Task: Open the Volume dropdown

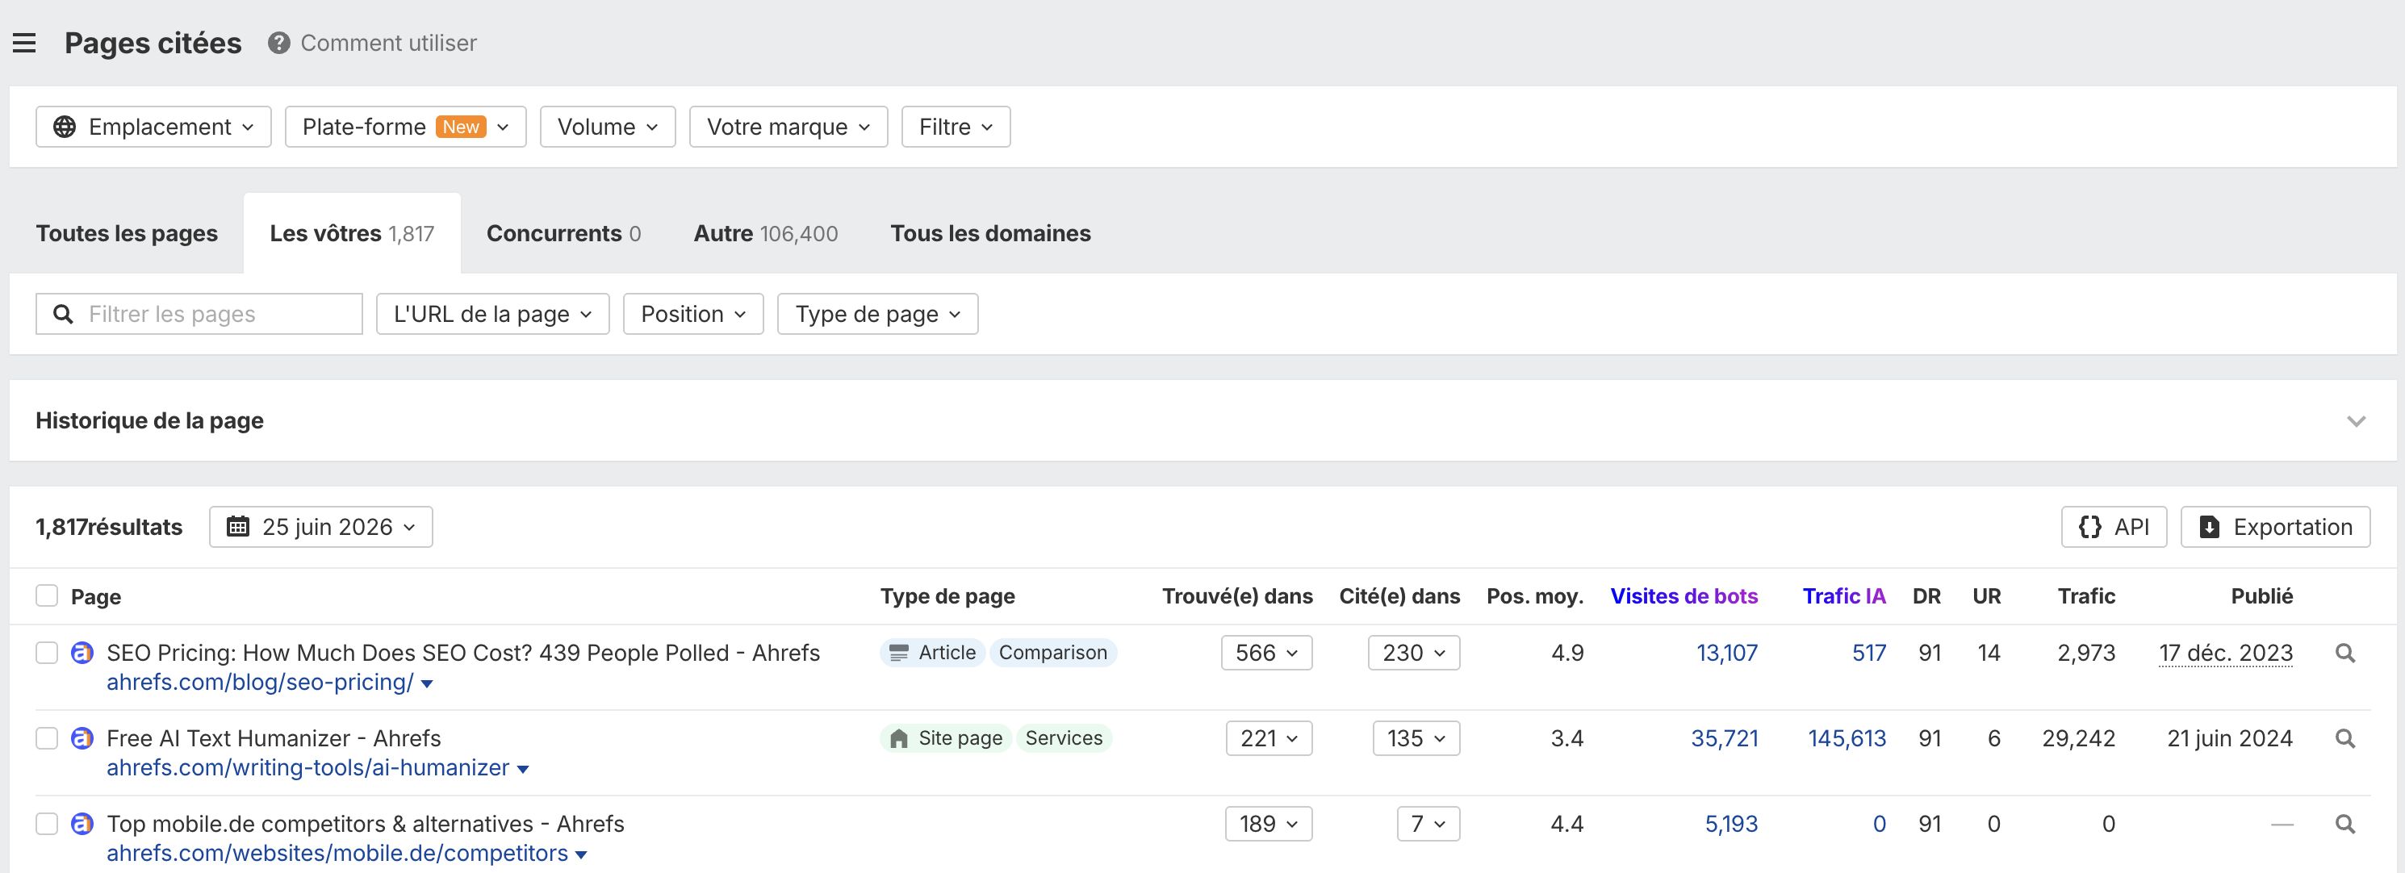Action: [608, 127]
